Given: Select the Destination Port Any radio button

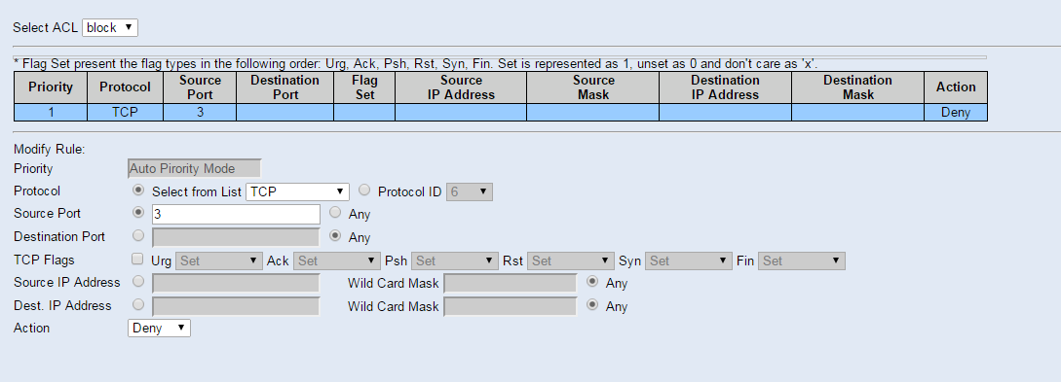Looking at the screenshot, I should click(335, 235).
